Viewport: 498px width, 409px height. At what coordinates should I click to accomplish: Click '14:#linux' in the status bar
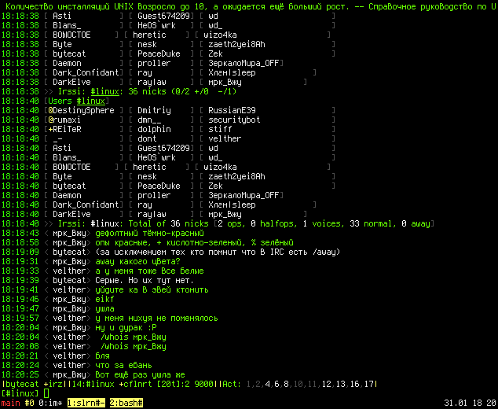point(93,384)
